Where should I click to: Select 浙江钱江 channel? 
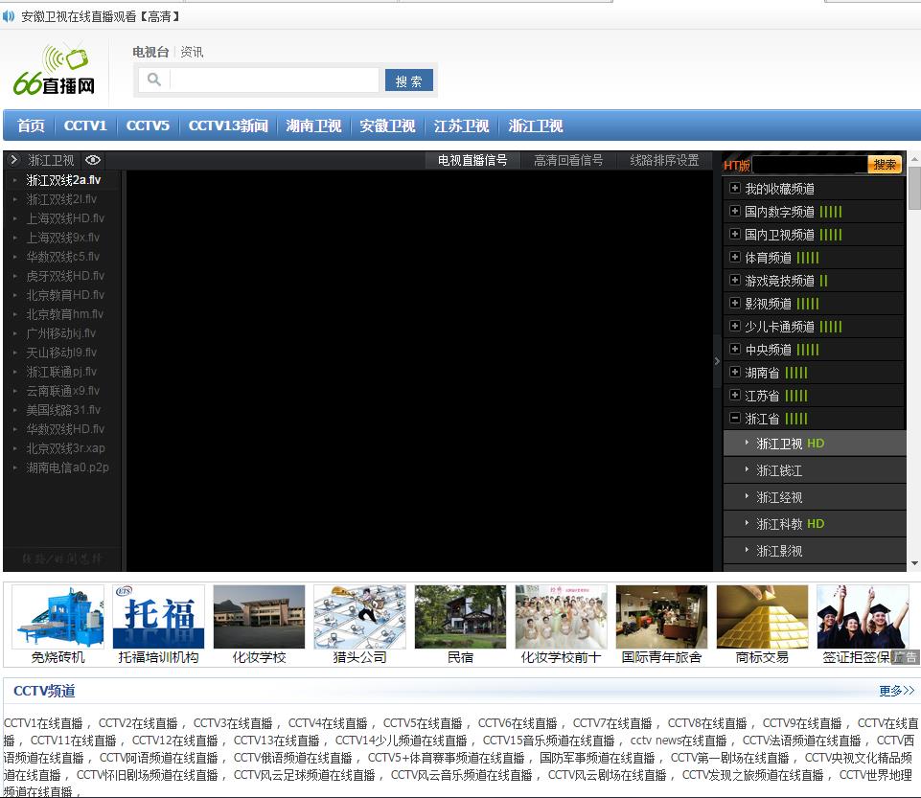[814, 470]
